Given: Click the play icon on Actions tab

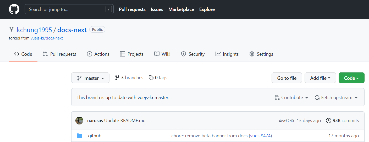Looking at the screenshot, I should pyautogui.click(x=90, y=54).
